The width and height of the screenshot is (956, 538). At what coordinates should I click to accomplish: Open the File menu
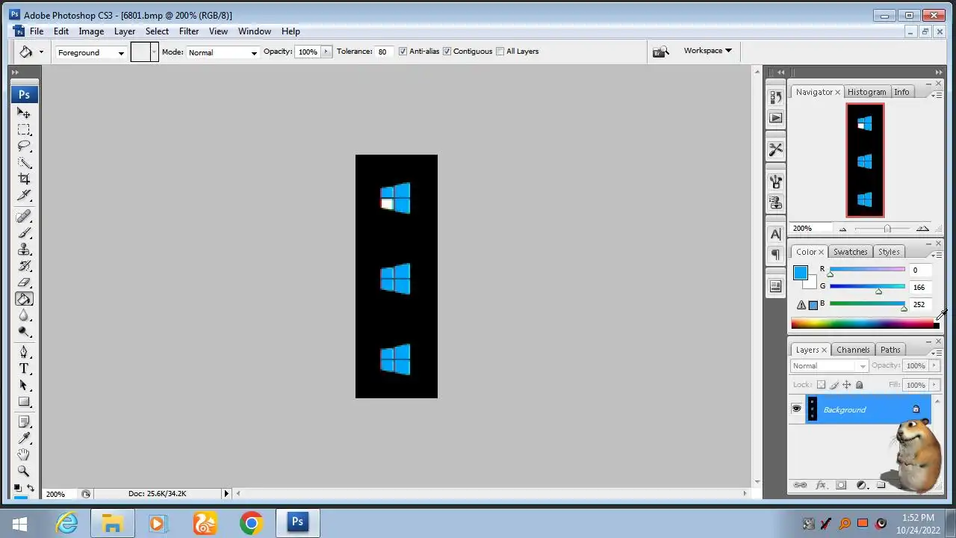pos(37,31)
